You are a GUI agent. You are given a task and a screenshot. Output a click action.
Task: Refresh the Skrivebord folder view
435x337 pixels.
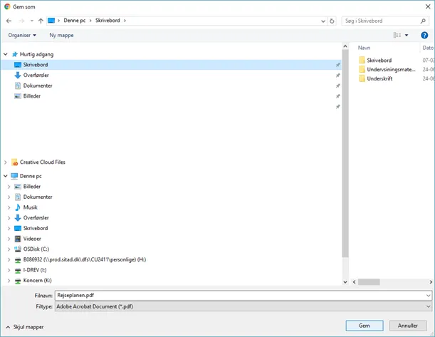pos(332,21)
